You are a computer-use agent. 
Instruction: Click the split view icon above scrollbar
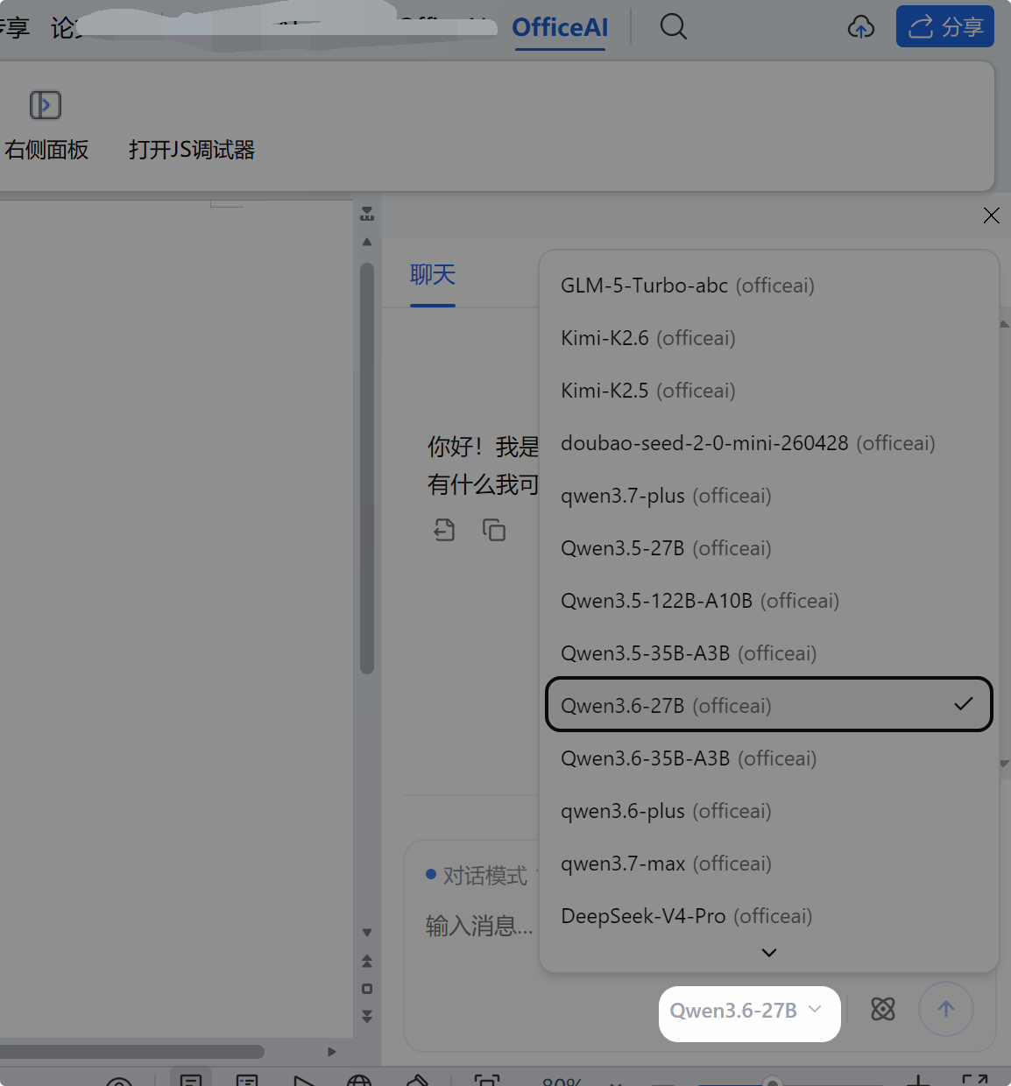pos(367,213)
